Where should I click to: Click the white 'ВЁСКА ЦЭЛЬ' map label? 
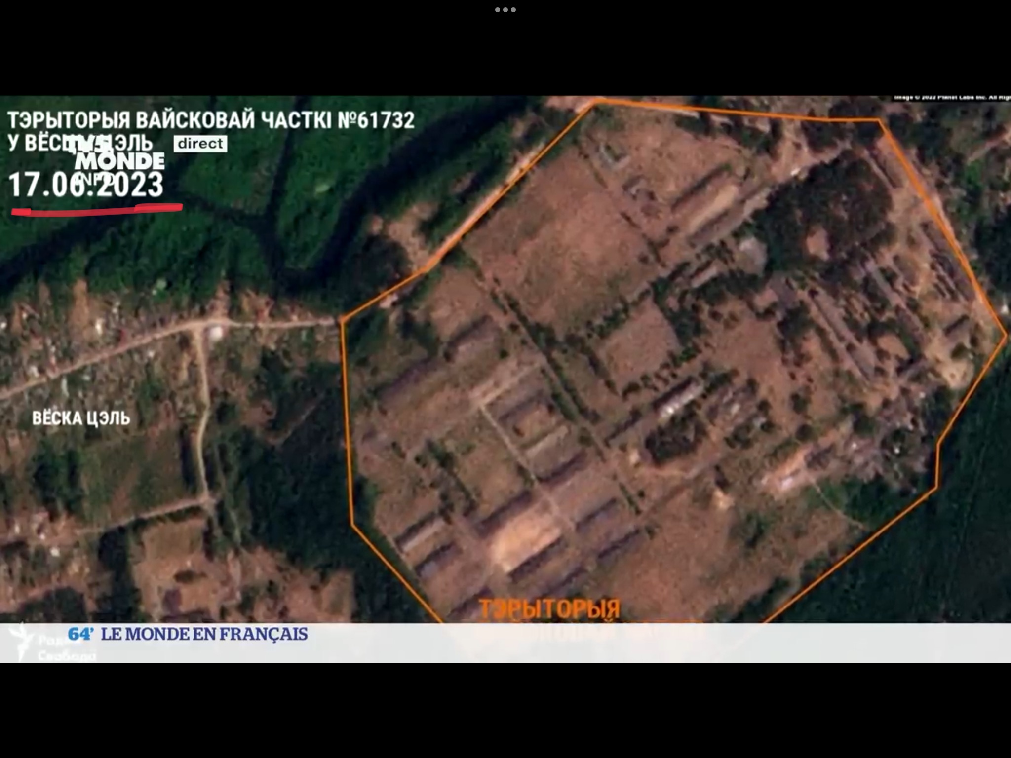pos(81,418)
